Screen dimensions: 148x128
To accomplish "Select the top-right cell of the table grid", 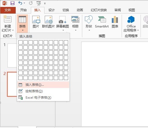I will click(x=66, y=42).
